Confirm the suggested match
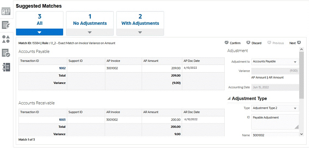 pos(233,43)
